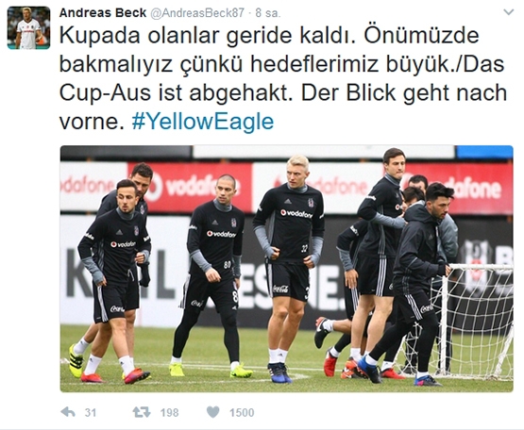This screenshot has width=524, height=430.
Task: Click the player wearing number 80
Action: 214,275
